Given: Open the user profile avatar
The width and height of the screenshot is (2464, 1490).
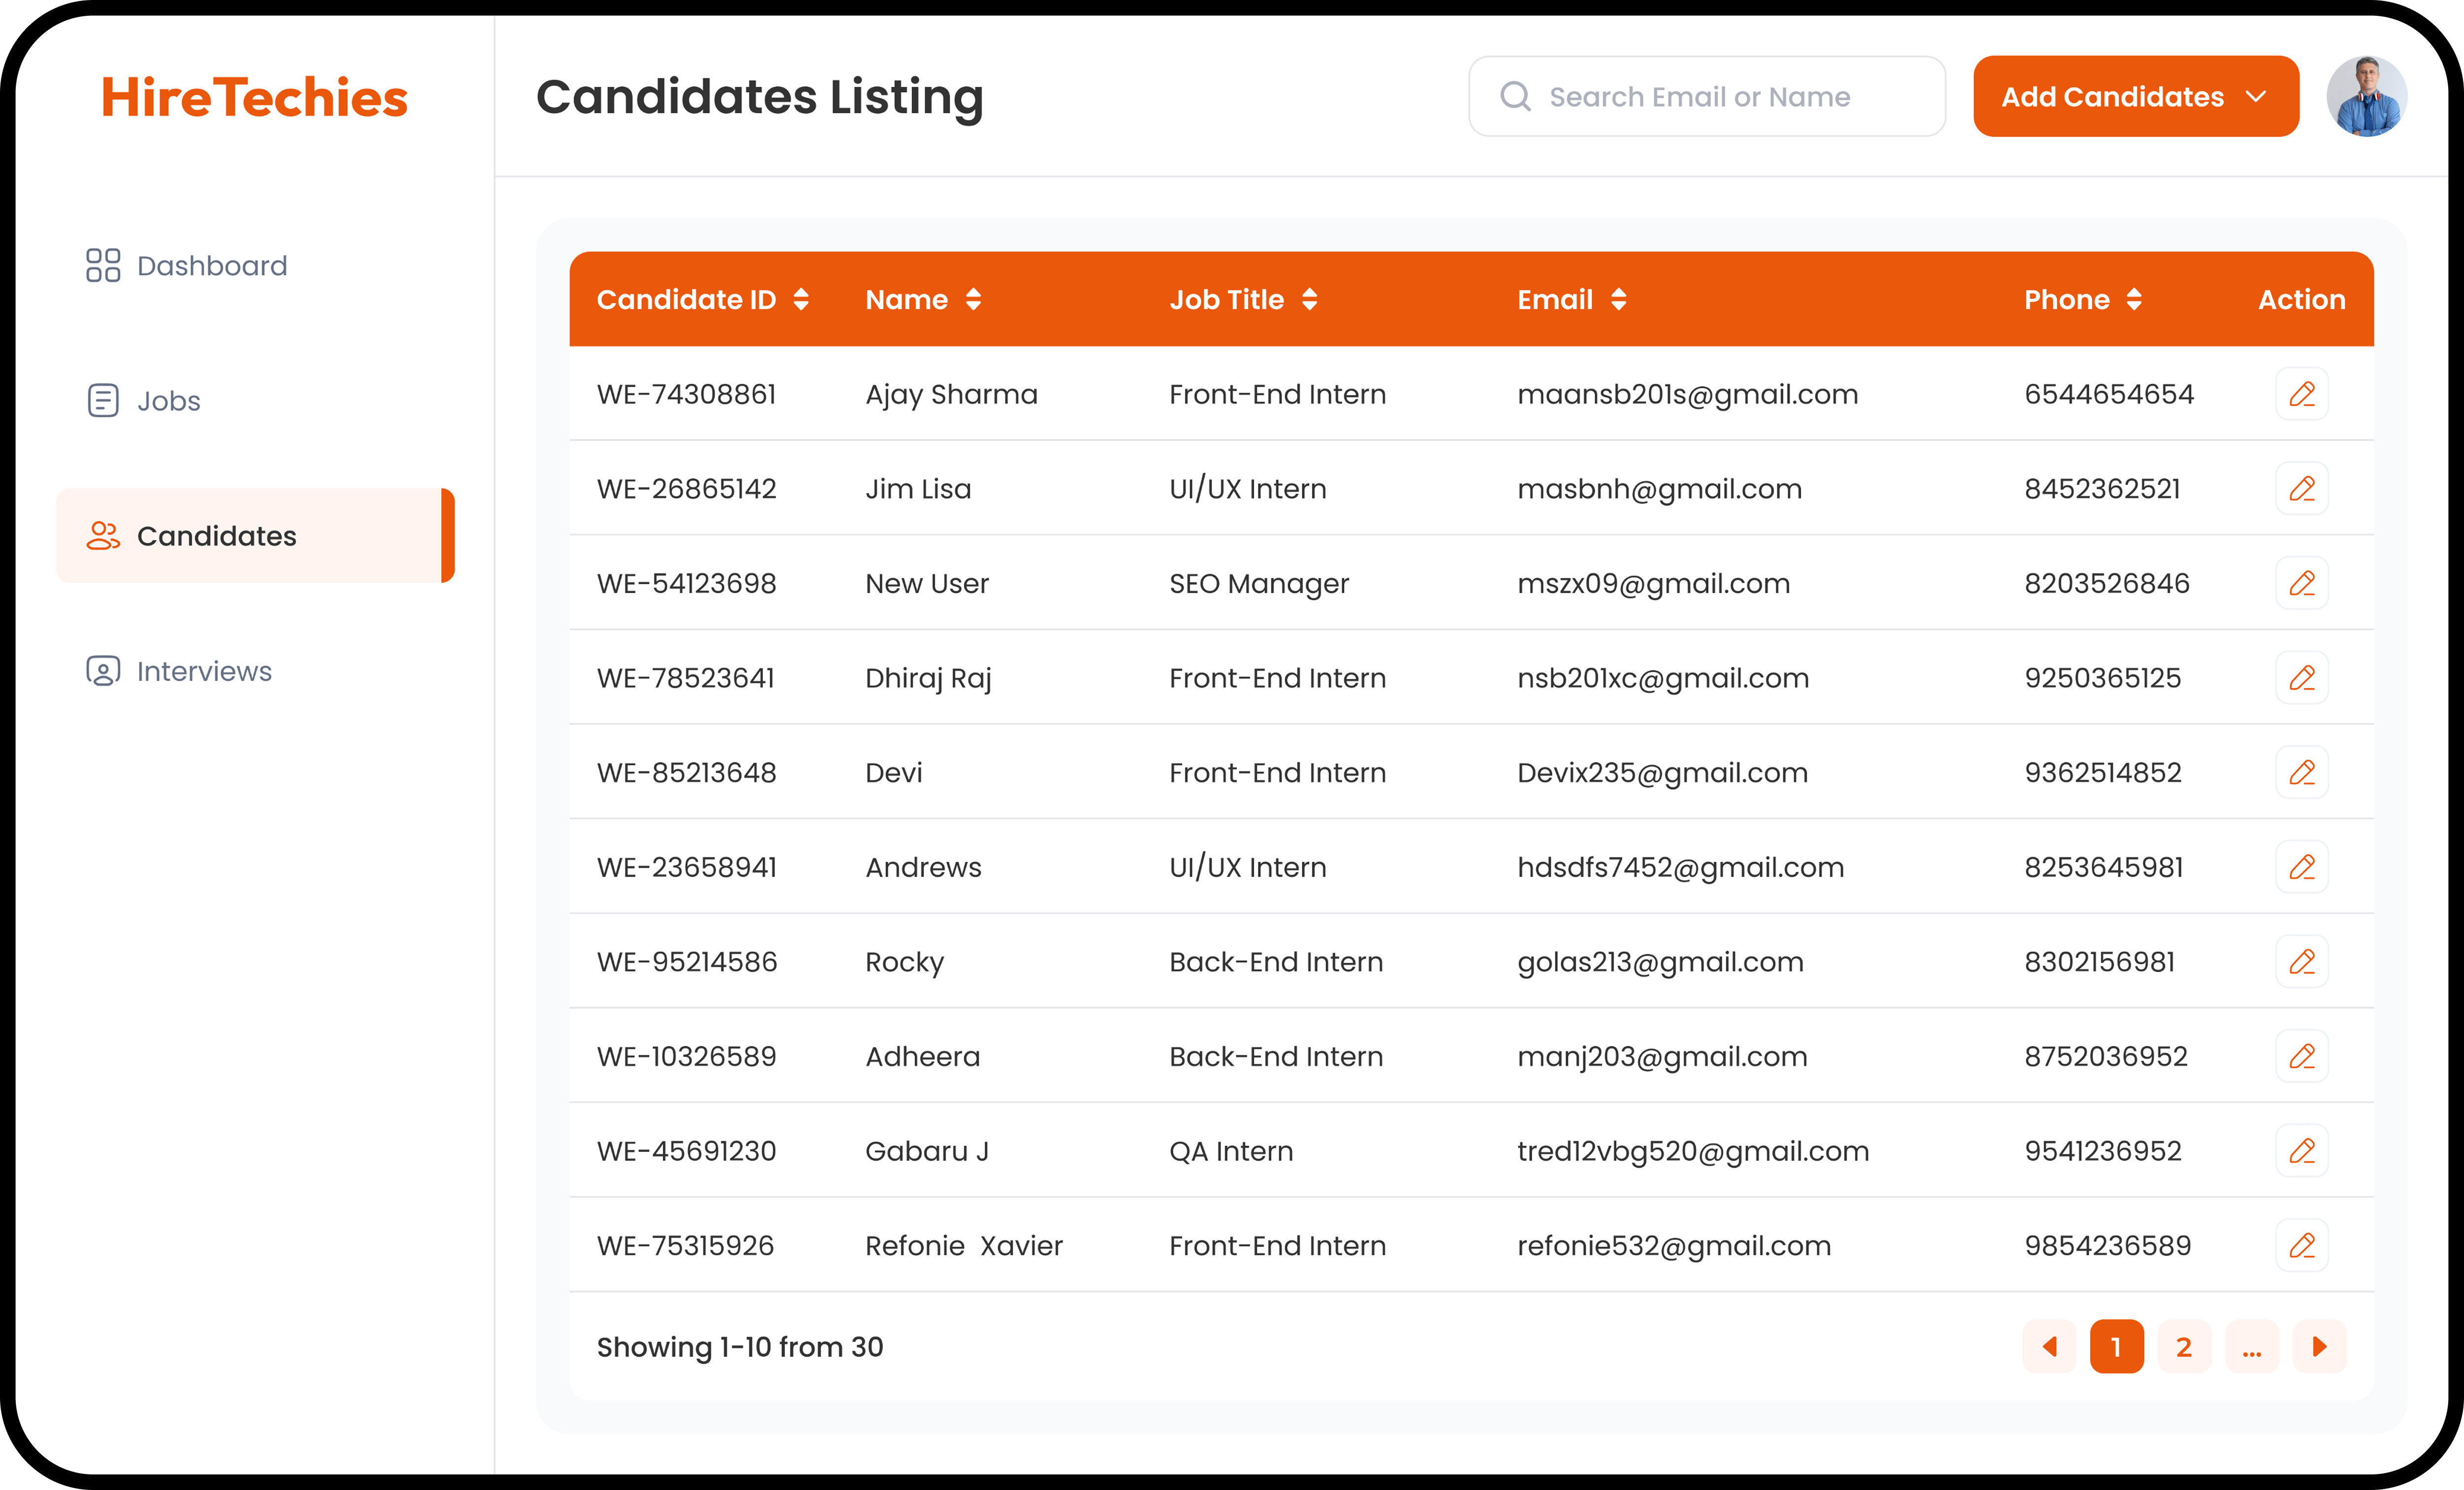Looking at the screenshot, I should coord(2366,96).
